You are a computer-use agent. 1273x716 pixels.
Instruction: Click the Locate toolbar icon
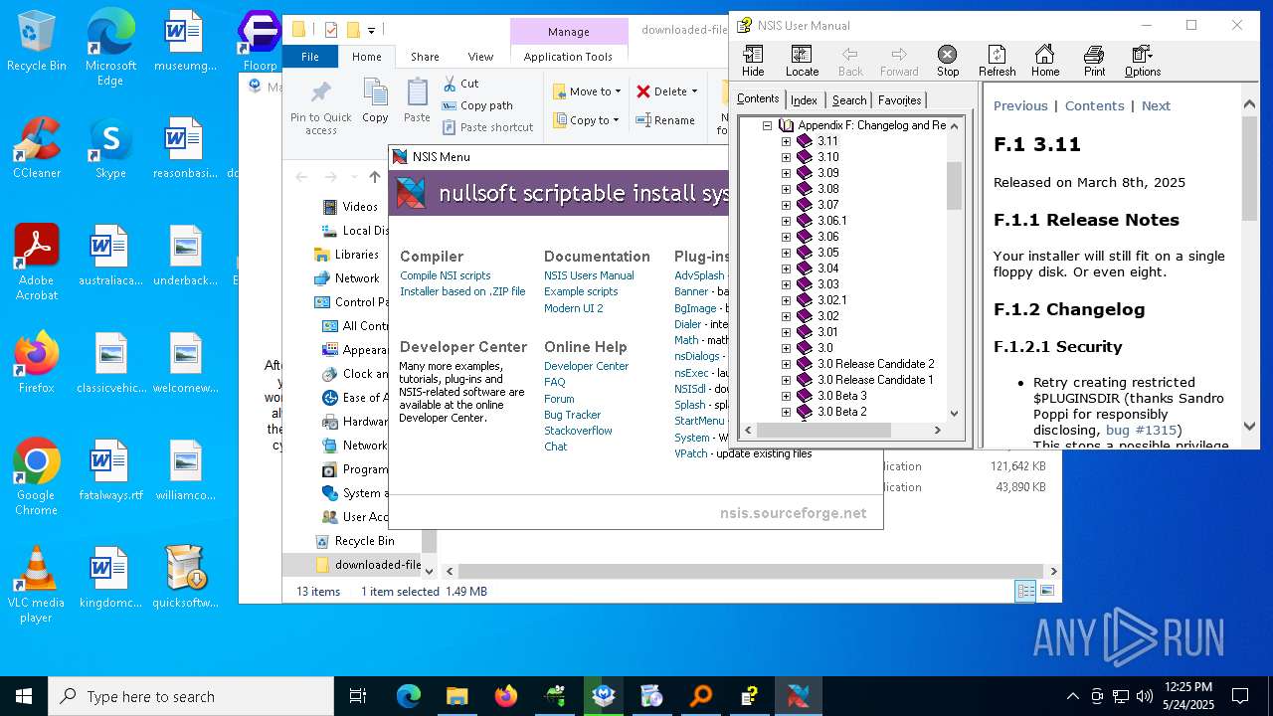click(802, 61)
